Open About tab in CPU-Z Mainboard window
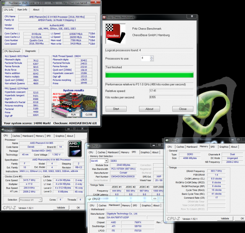This screenshot has height=233, width=245. tap(157, 206)
